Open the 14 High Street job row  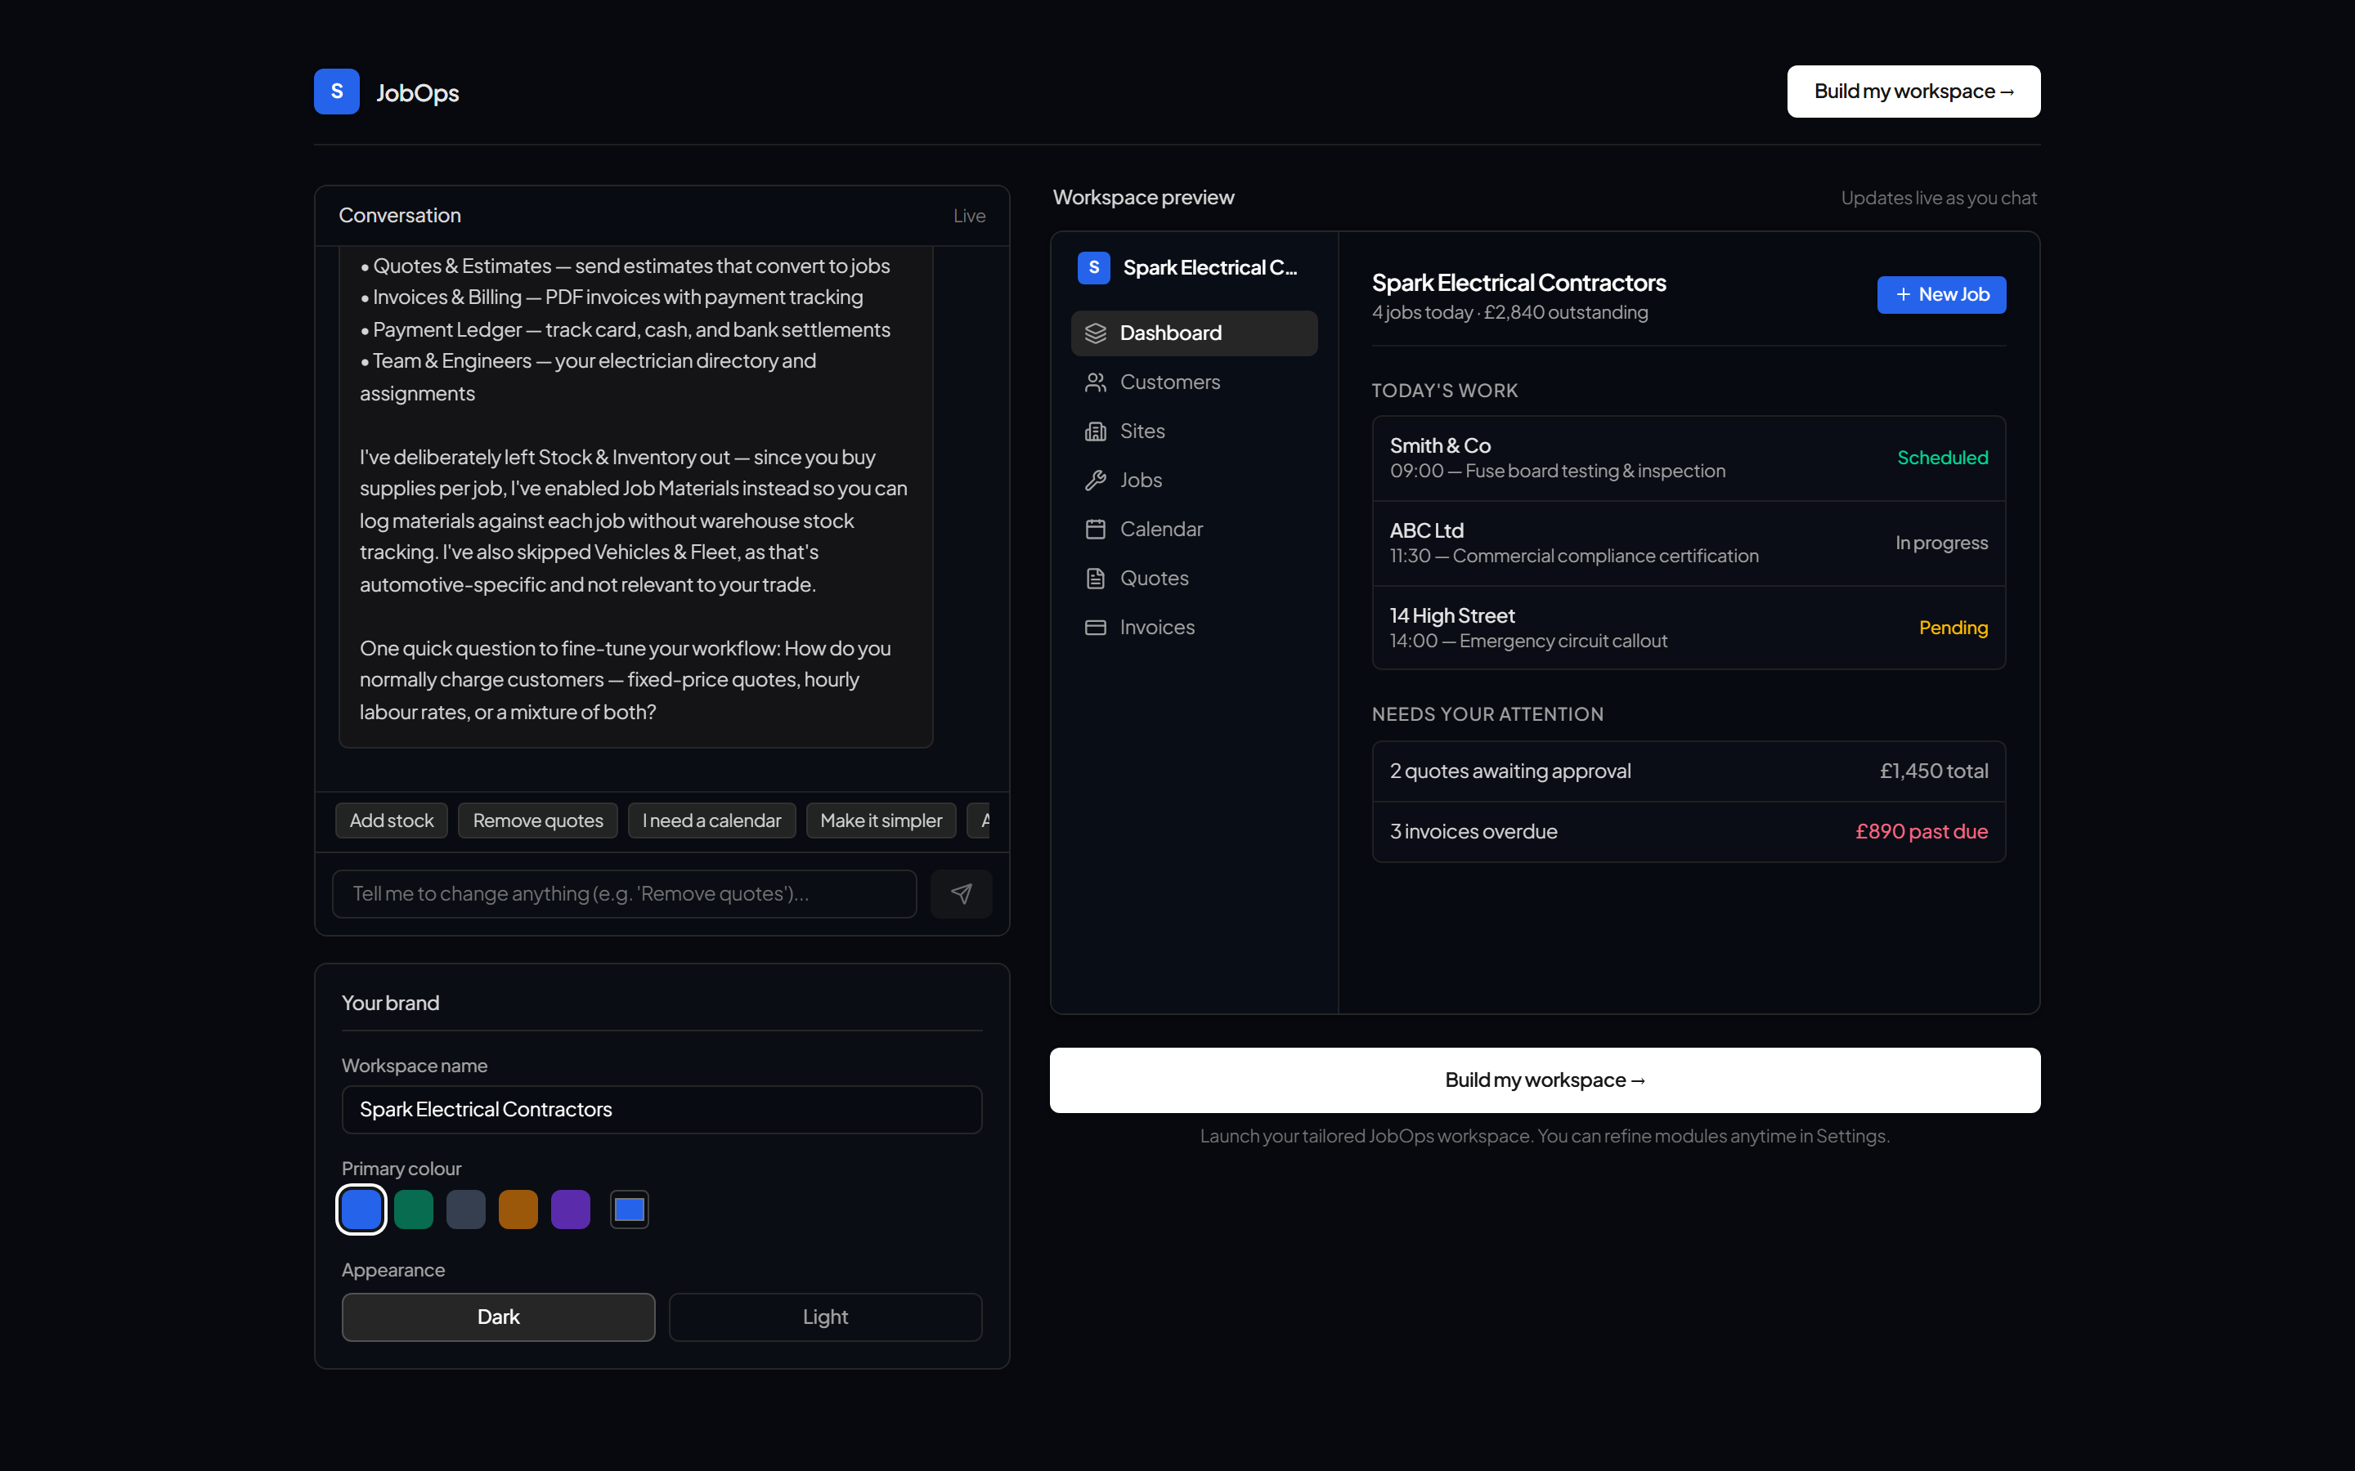[1689, 628]
